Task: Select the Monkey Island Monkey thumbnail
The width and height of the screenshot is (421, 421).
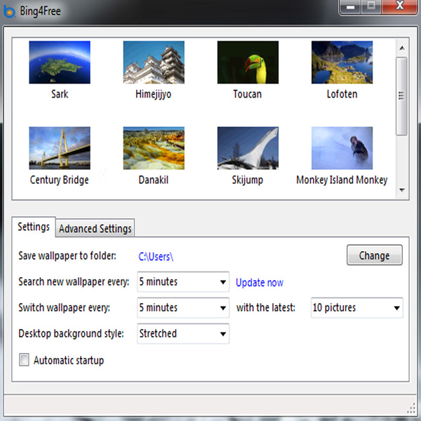Action: click(342, 148)
